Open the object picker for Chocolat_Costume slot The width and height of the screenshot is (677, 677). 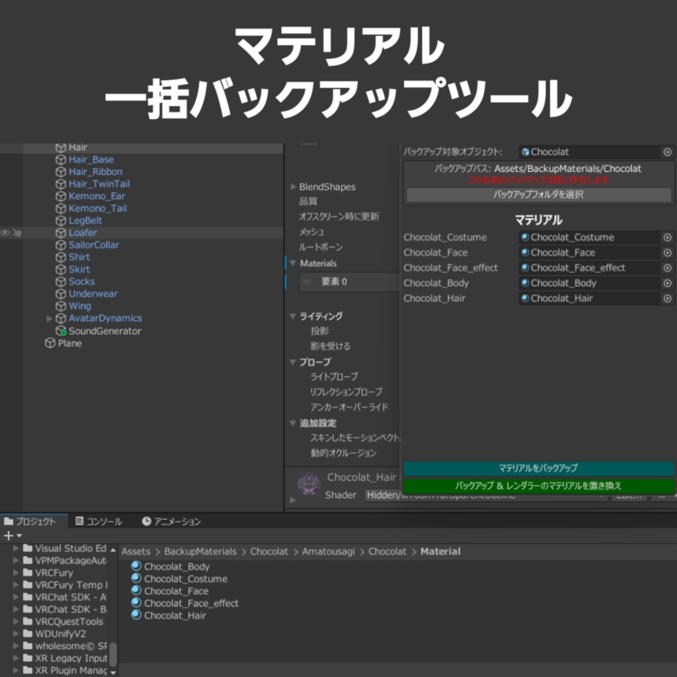click(x=668, y=237)
